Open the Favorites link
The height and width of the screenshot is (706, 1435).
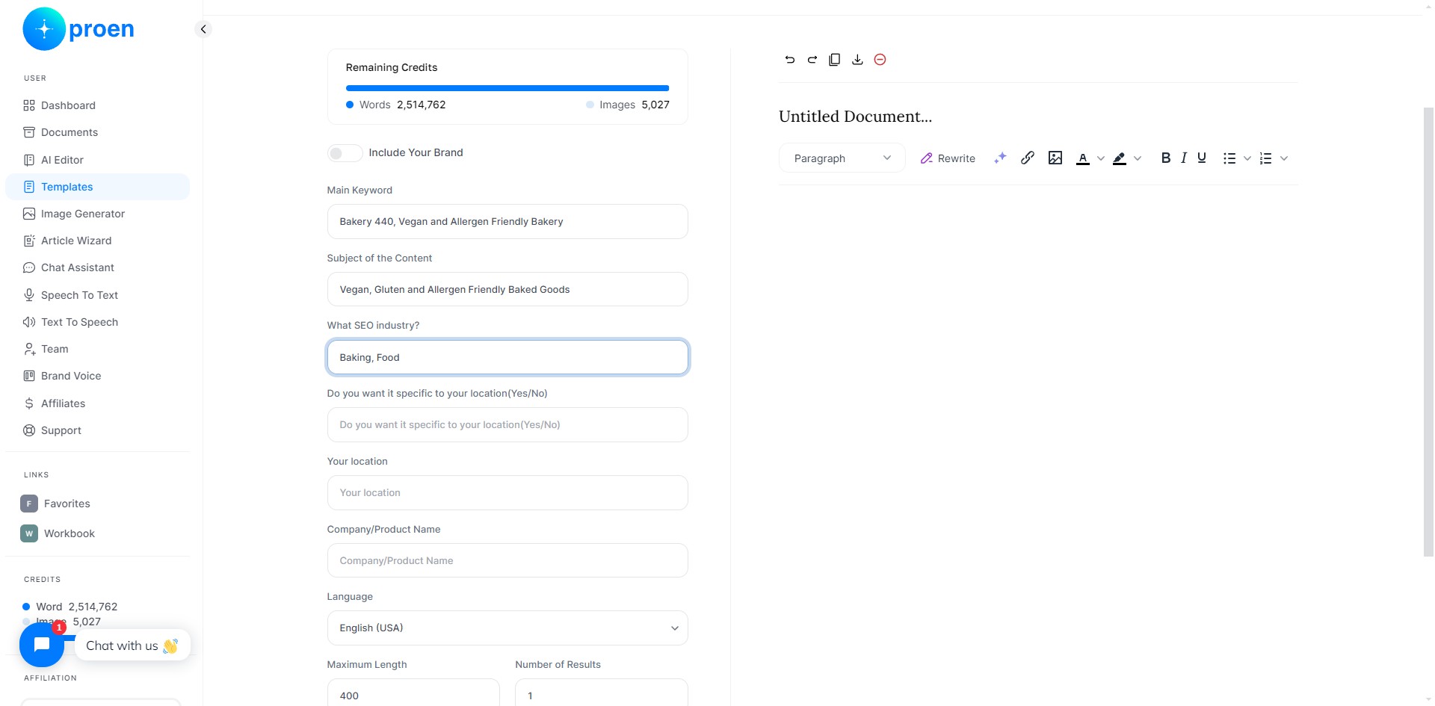(56, 504)
